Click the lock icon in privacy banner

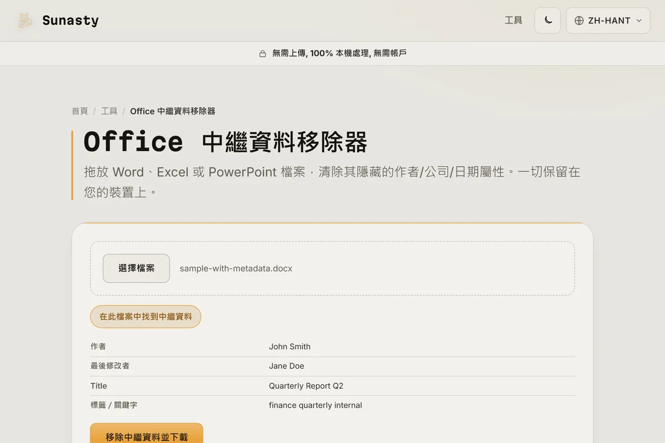(262, 53)
